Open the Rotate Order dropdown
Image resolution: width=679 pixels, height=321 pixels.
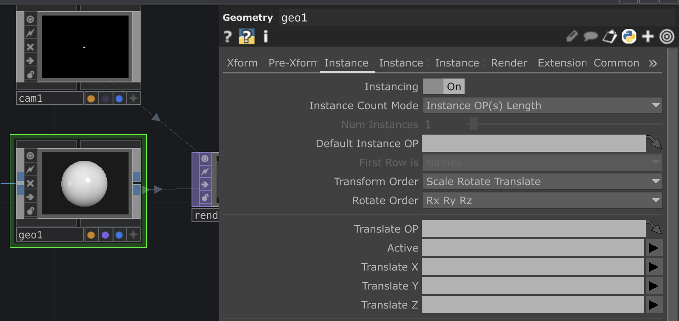pos(542,201)
